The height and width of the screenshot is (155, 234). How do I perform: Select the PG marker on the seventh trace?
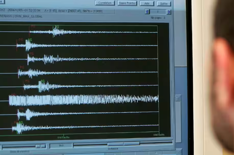[x=21, y=109]
